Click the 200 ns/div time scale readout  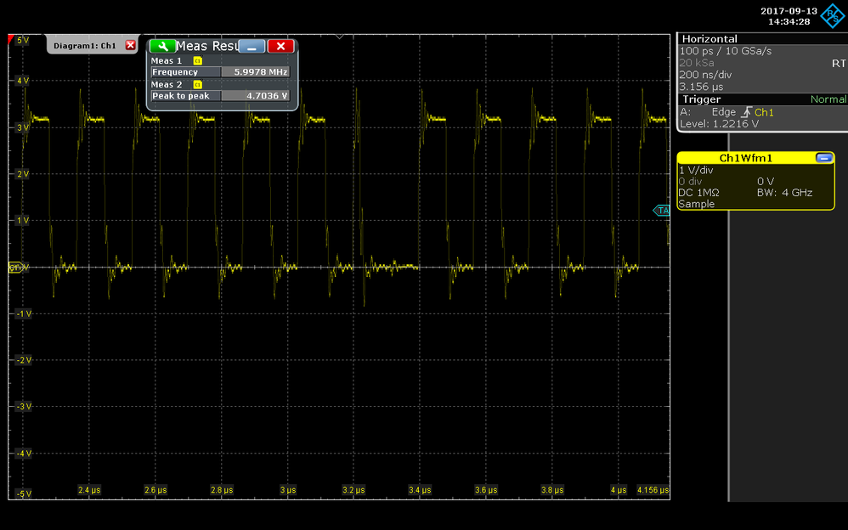point(705,75)
